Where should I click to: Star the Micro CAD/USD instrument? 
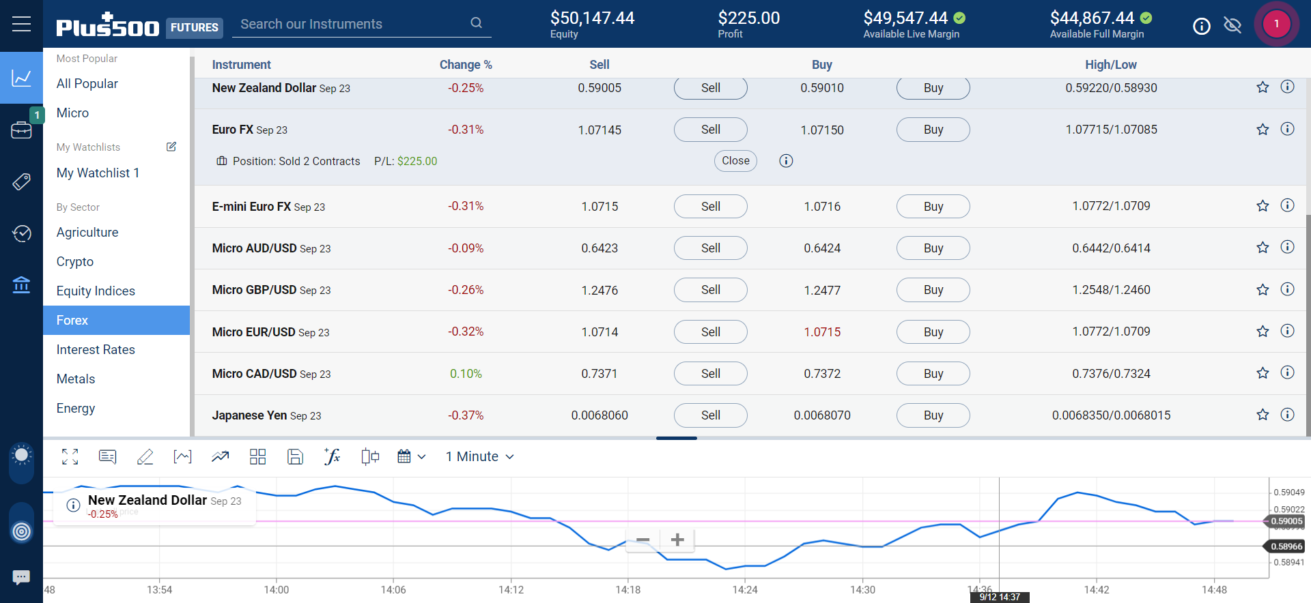click(1263, 373)
